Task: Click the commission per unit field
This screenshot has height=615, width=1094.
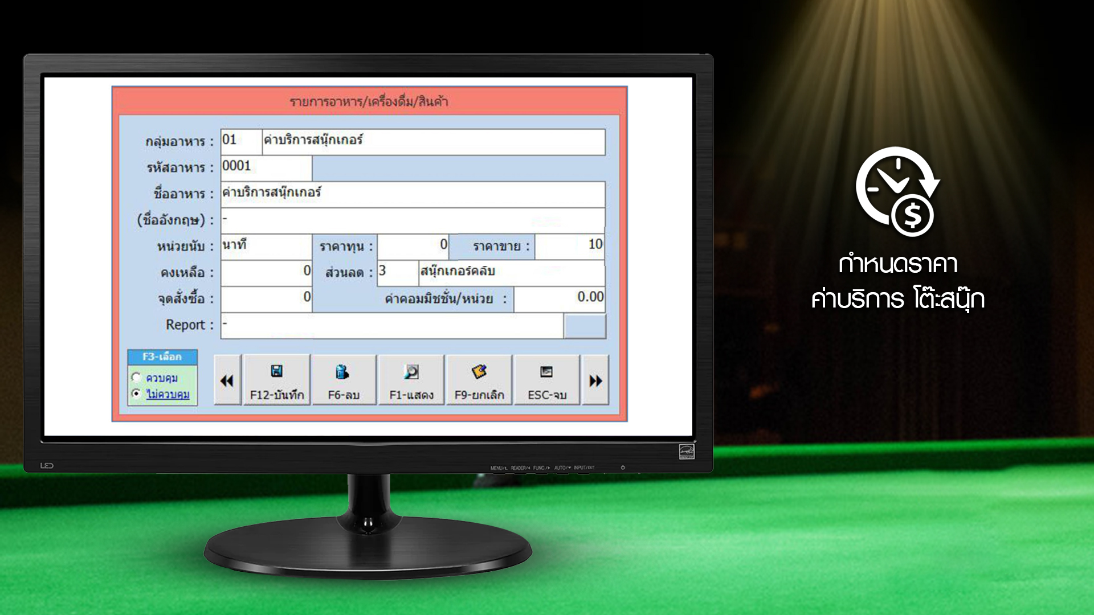Action: pyautogui.click(x=558, y=298)
